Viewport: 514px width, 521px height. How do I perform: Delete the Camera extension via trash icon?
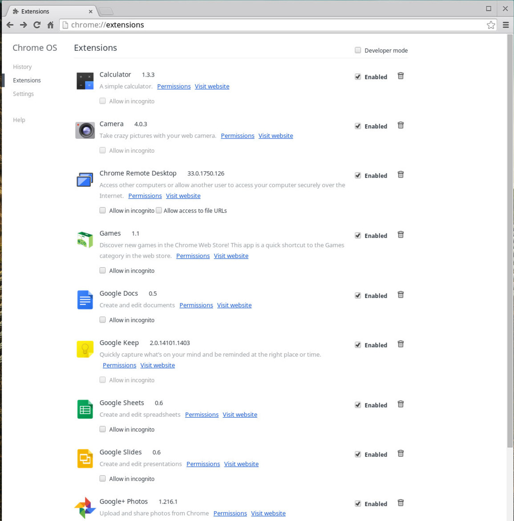401,125
